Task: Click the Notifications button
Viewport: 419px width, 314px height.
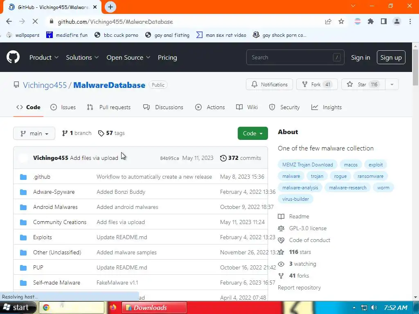Action: click(269, 84)
